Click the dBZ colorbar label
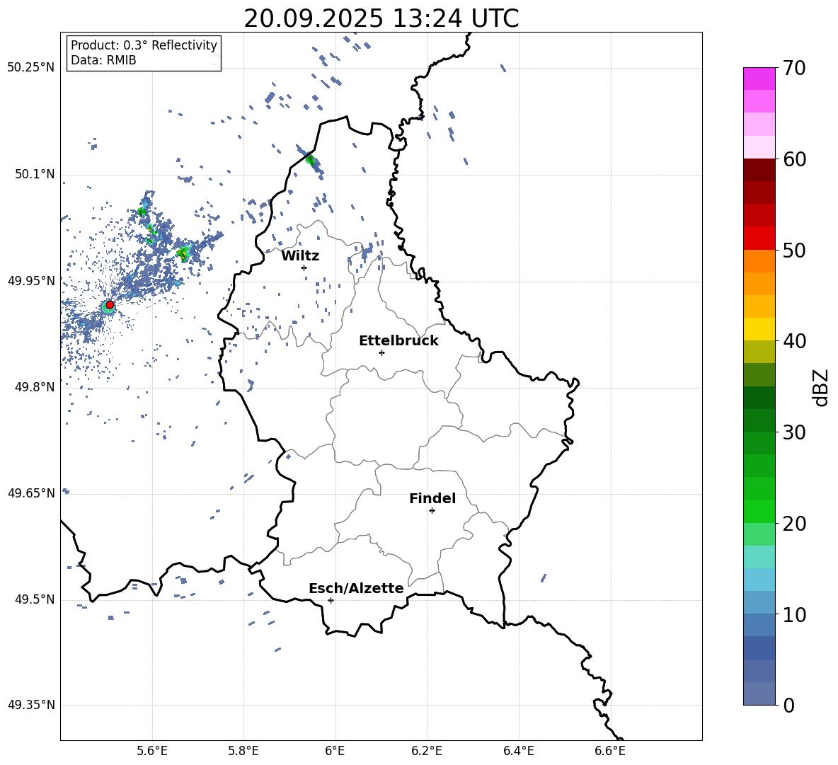Image resolution: width=838 pixels, height=765 pixels. point(820,387)
